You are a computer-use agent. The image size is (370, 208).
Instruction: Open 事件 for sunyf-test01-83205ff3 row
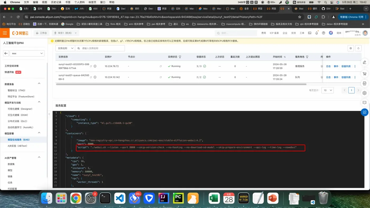pyautogui.click(x=336, y=66)
